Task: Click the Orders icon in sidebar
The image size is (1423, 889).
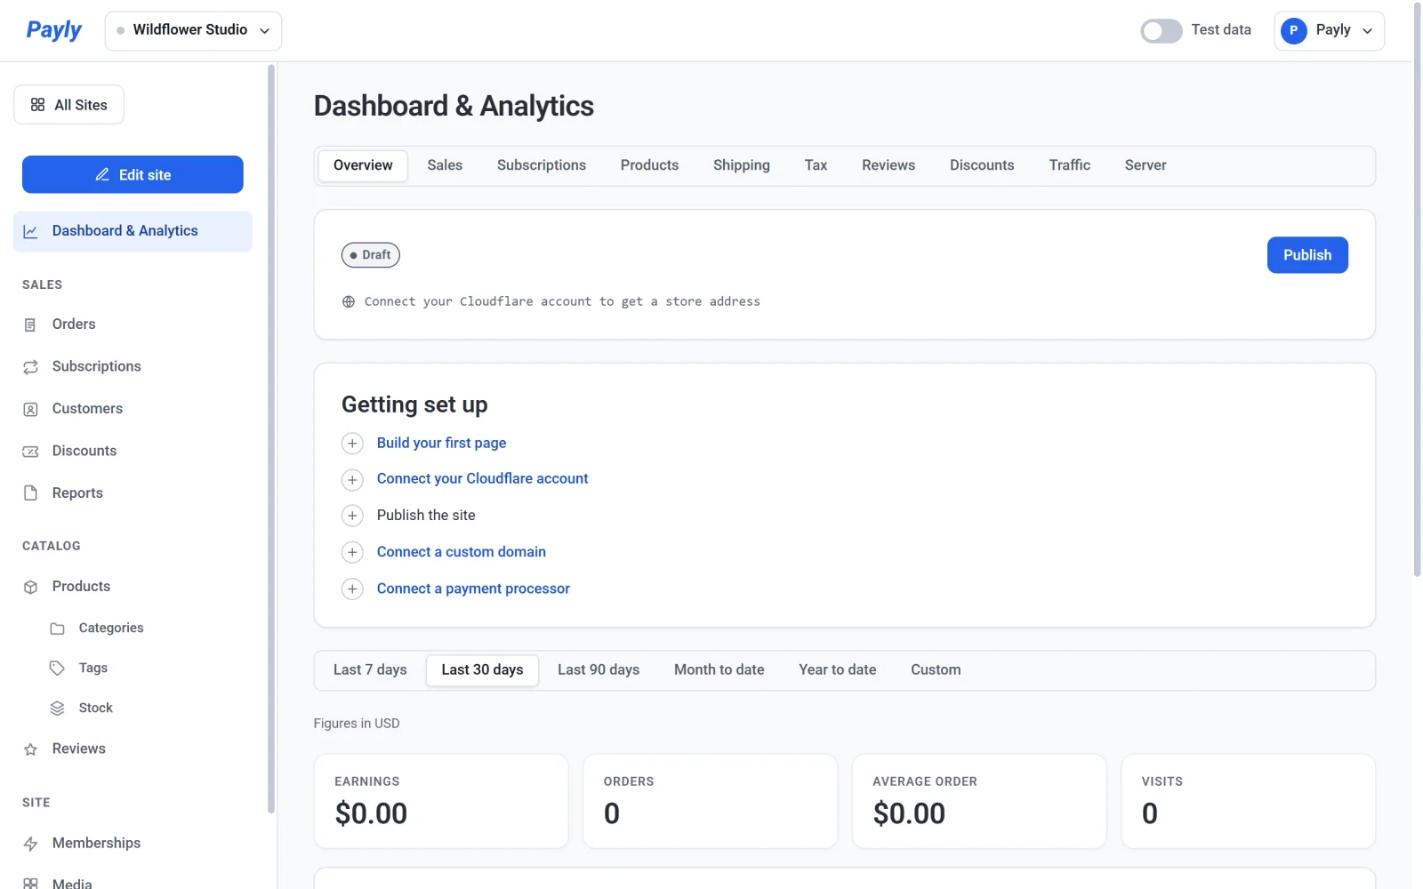Action: click(x=30, y=324)
